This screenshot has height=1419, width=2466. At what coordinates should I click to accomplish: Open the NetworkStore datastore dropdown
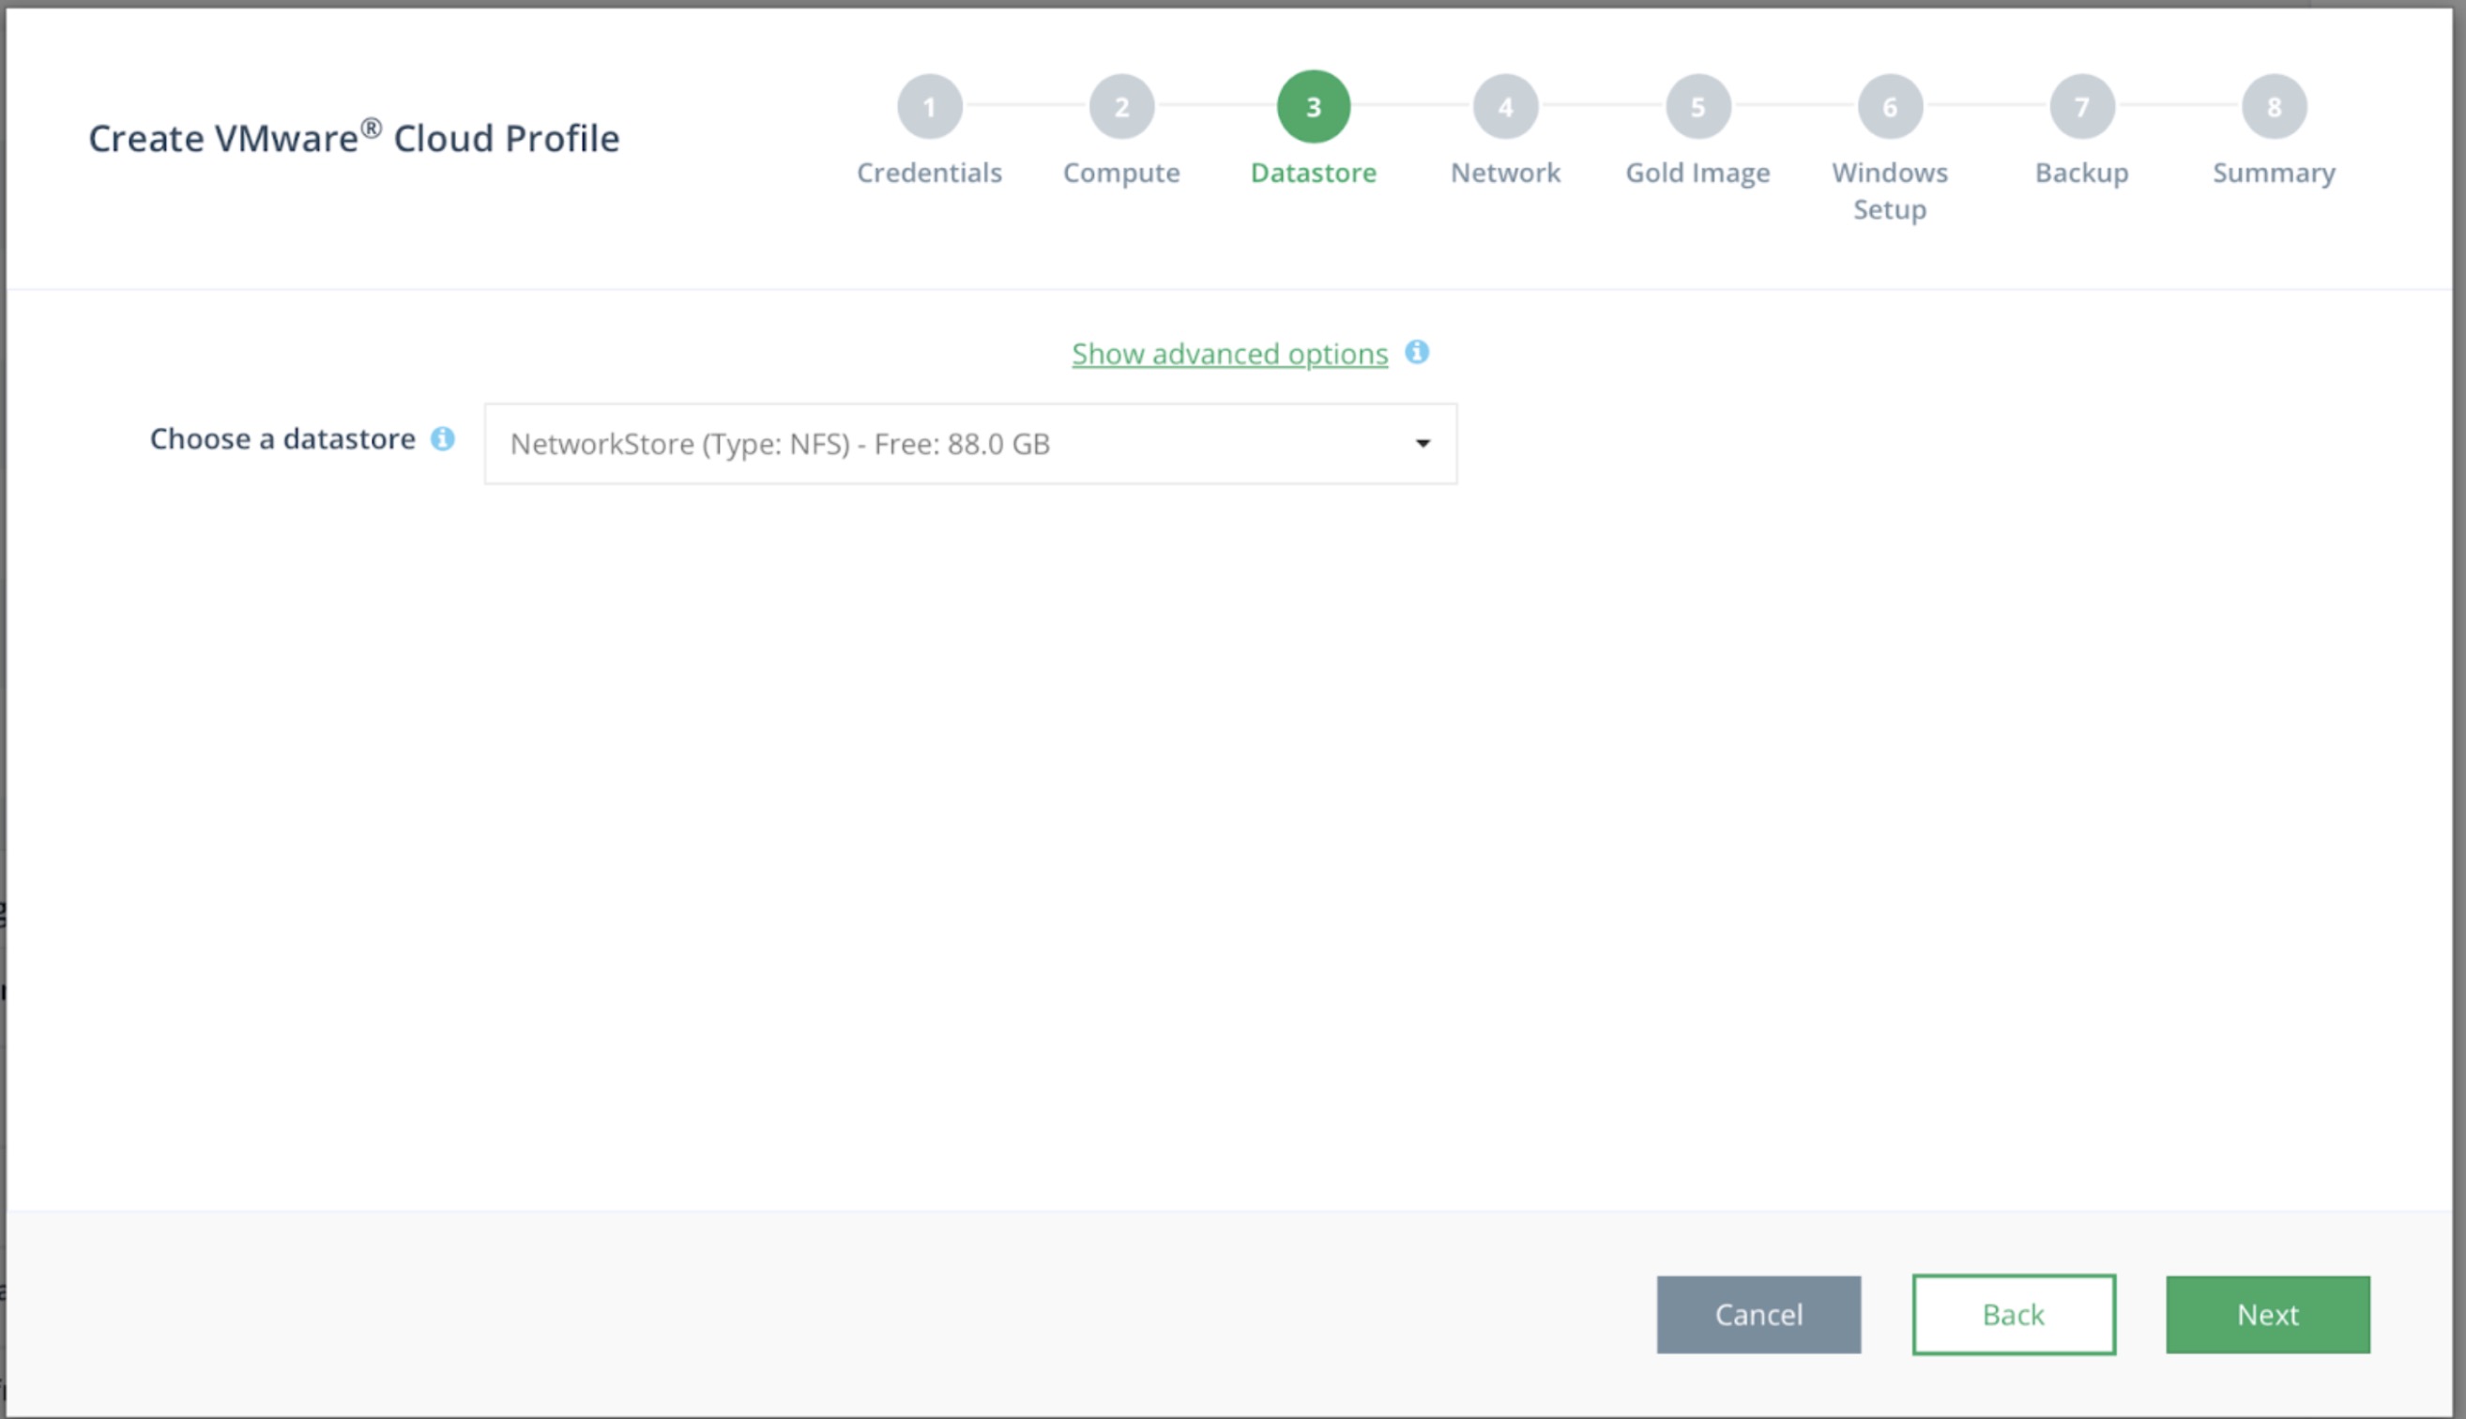pyautogui.click(x=969, y=443)
